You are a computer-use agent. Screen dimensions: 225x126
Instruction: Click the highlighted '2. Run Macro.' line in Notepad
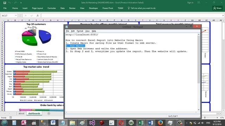pyautogui.click(x=75, y=46)
